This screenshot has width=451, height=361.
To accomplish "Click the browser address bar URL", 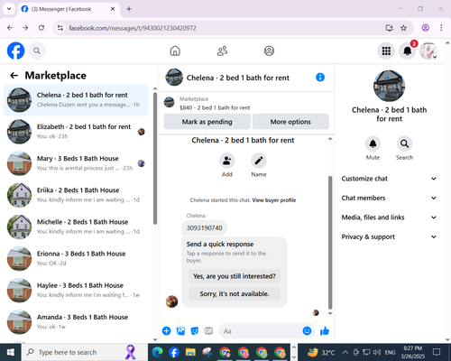I will coord(133,28).
